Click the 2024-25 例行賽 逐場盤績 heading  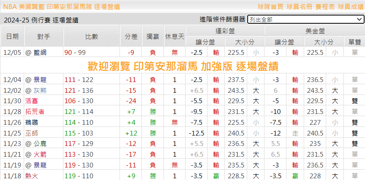coord(41,20)
